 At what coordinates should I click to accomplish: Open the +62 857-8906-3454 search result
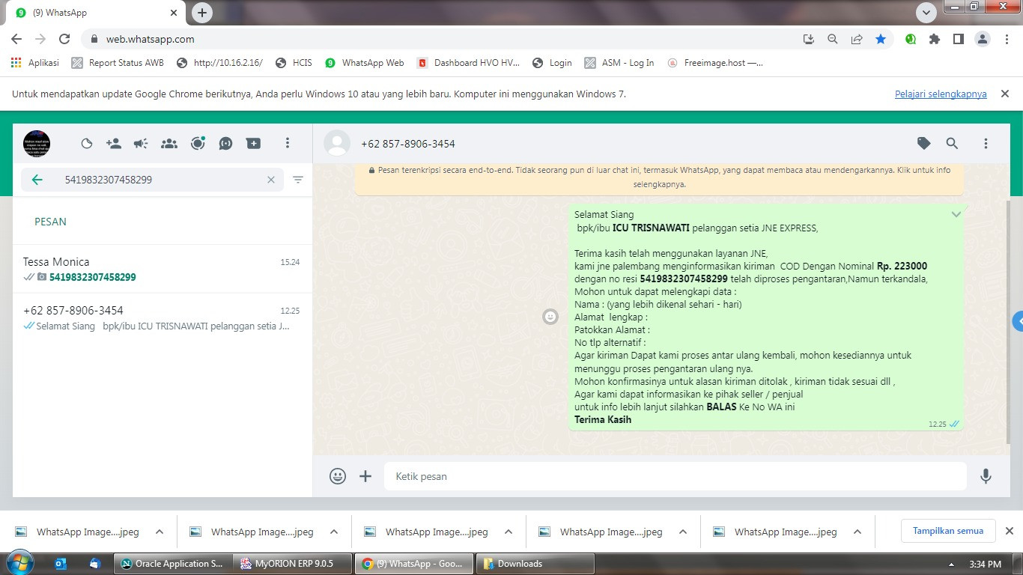[x=163, y=317]
